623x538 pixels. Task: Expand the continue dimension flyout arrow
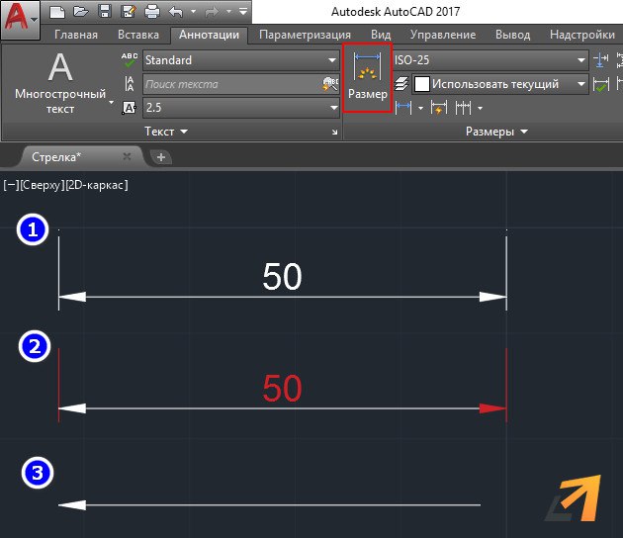coord(480,108)
